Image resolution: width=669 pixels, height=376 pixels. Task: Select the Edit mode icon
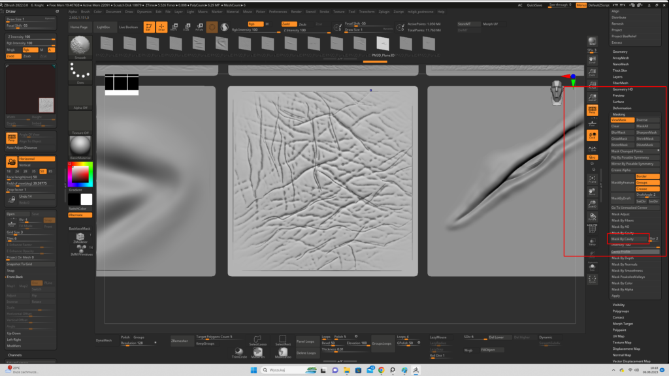tap(148, 27)
